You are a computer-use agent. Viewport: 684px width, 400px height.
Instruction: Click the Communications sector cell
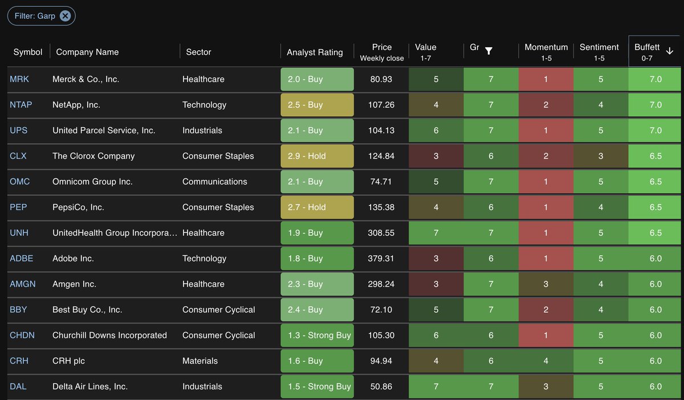pos(215,182)
